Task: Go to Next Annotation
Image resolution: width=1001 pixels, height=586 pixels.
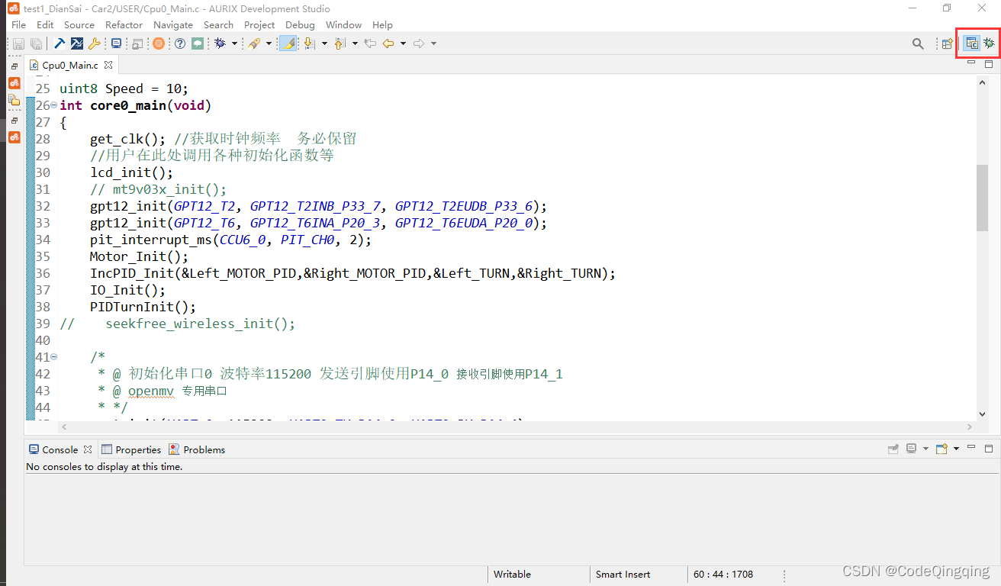Action: pyautogui.click(x=310, y=43)
